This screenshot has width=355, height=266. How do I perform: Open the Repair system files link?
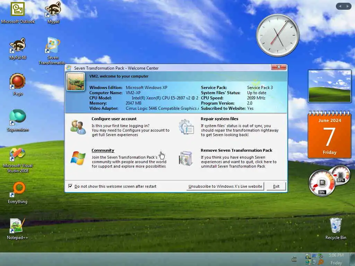(x=219, y=119)
